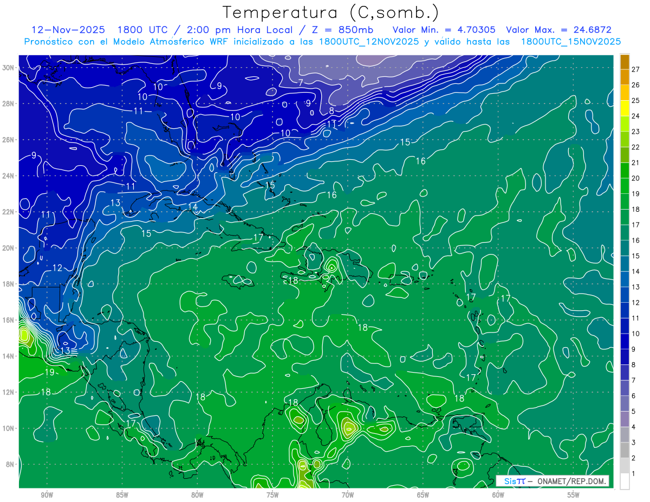Click the gray legend band between 2 and 3
The width and height of the screenshot is (650, 502).
[x=625, y=449]
